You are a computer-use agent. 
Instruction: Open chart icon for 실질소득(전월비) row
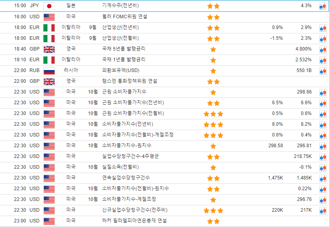tap(322, 168)
